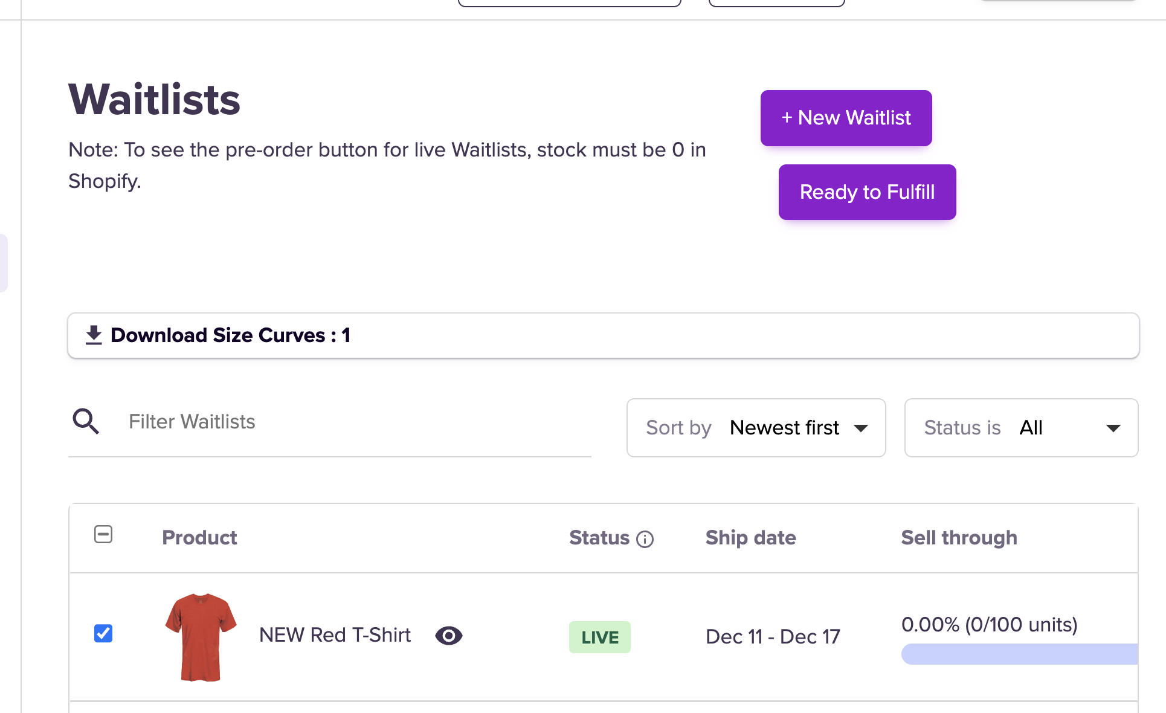Screen dimensions: 1166x713
Task: Click the Filter Waitlists search field
Action: pyautogui.click(x=356, y=422)
